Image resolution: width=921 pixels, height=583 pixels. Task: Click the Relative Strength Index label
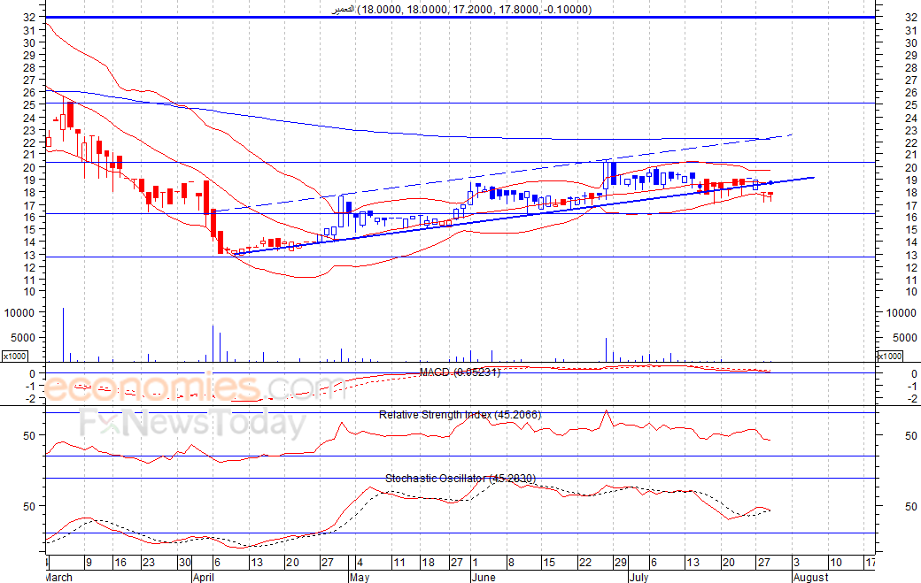click(x=460, y=414)
